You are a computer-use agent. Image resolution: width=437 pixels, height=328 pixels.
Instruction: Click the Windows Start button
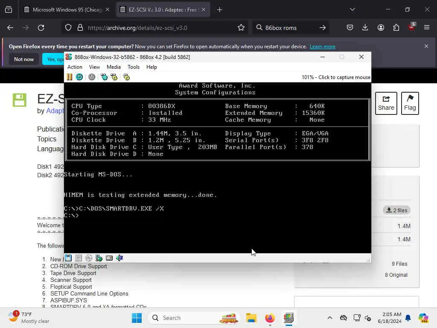tap(137, 318)
